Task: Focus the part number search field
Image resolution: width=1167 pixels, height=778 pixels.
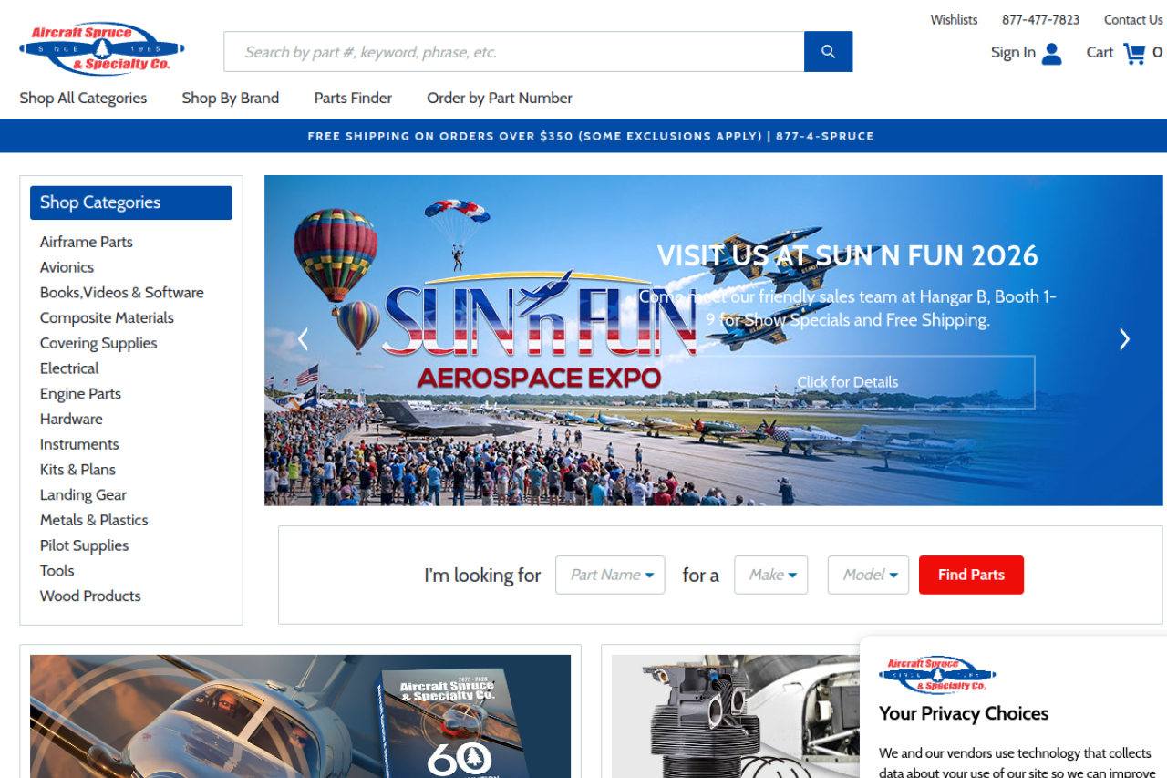Action: pos(513,52)
